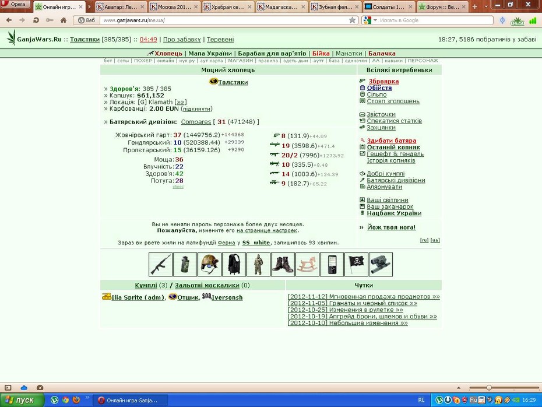542x407 pixels.
Task: Reload the current page
Action: [36, 20]
